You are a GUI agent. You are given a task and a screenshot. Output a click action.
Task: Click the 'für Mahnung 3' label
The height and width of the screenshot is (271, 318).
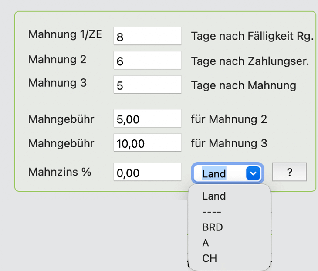[x=229, y=143]
